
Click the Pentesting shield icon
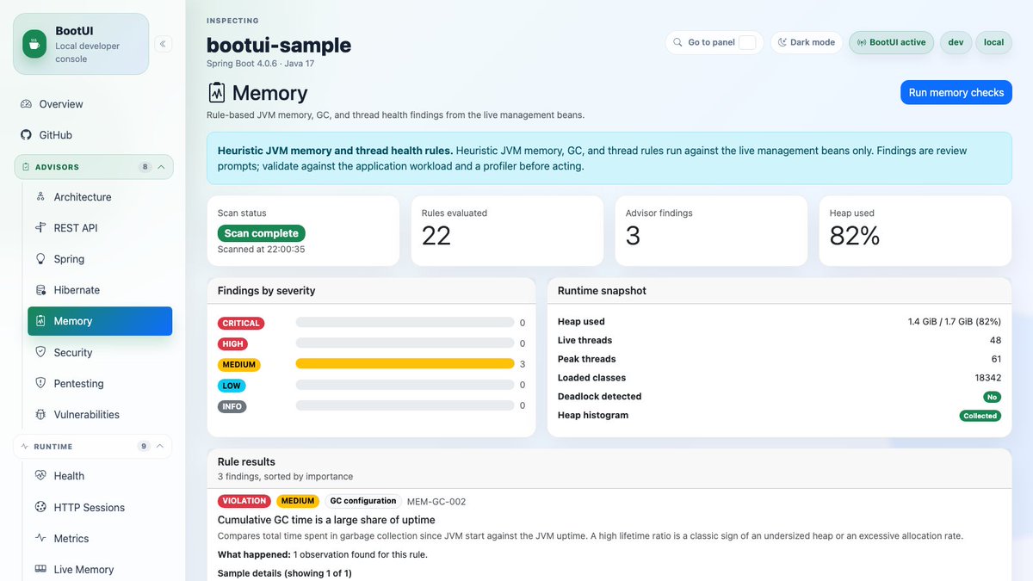[x=40, y=383]
